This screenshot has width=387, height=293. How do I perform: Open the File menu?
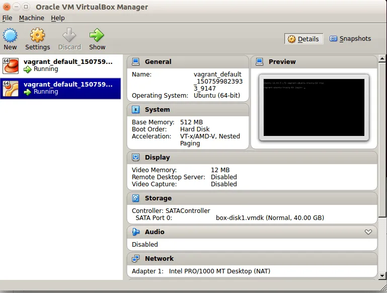[7, 18]
